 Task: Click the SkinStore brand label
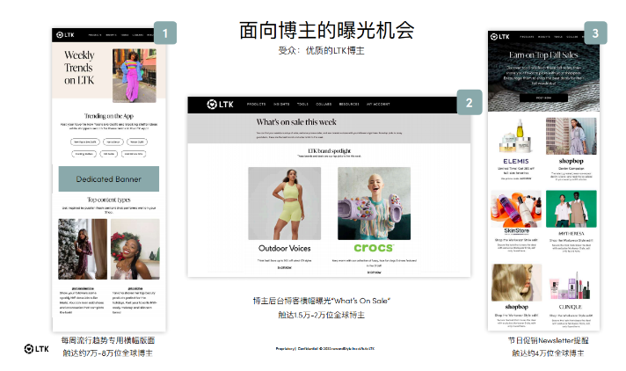tap(516, 231)
